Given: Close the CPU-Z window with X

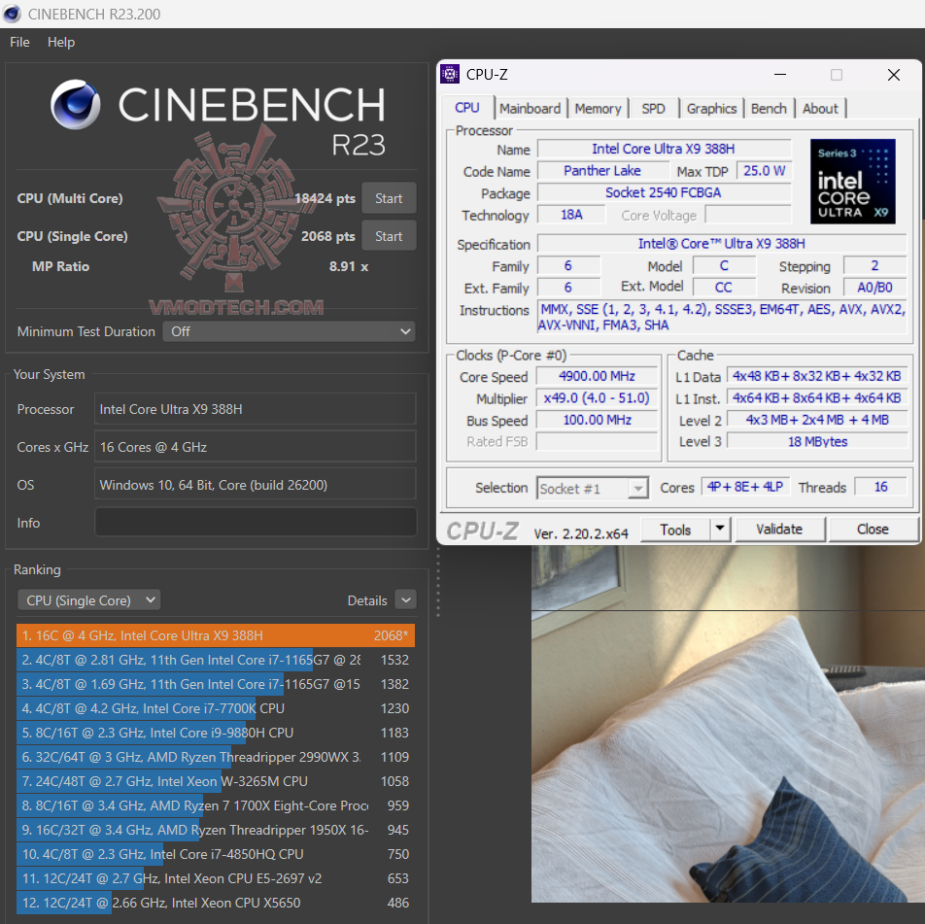Looking at the screenshot, I should [x=894, y=75].
